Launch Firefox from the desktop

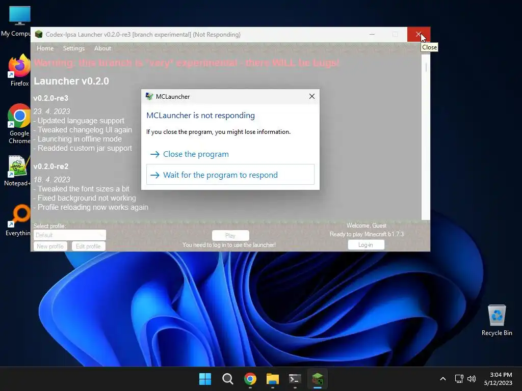coord(19,70)
